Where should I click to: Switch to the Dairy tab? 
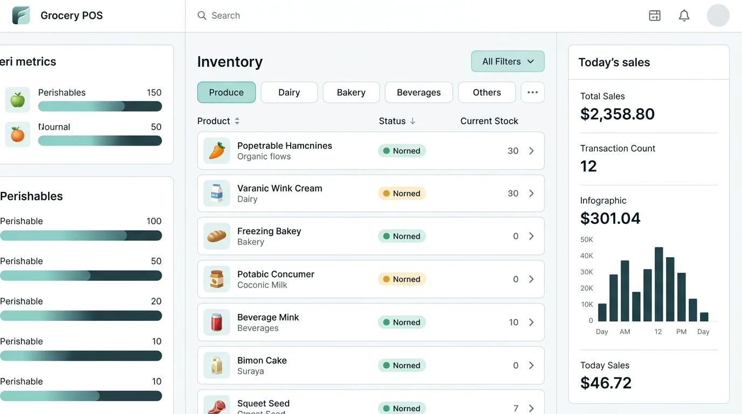[x=289, y=92]
